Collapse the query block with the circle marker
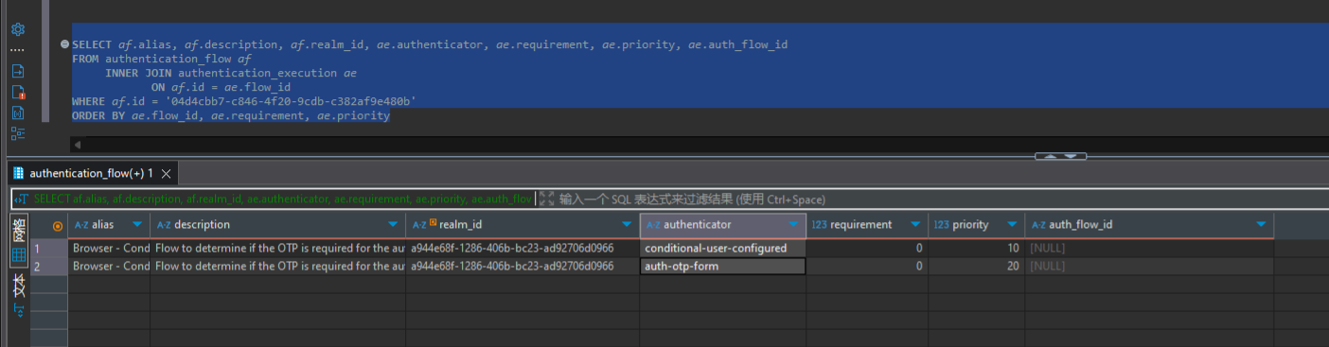 [x=64, y=44]
